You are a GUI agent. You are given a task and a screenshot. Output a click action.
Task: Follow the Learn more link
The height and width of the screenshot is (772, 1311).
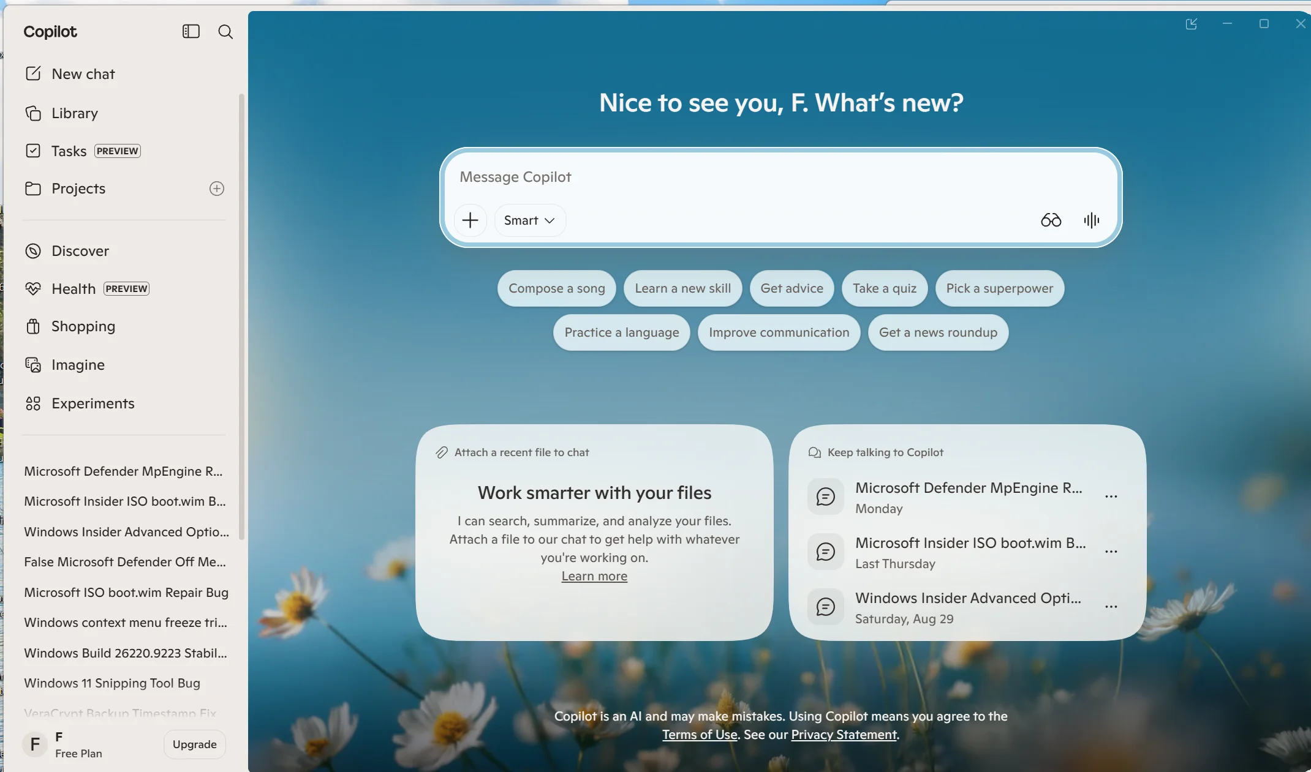coord(594,576)
